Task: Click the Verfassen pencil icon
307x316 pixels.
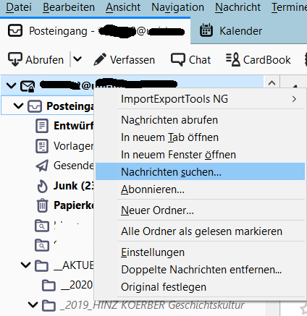Action: click(x=100, y=59)
